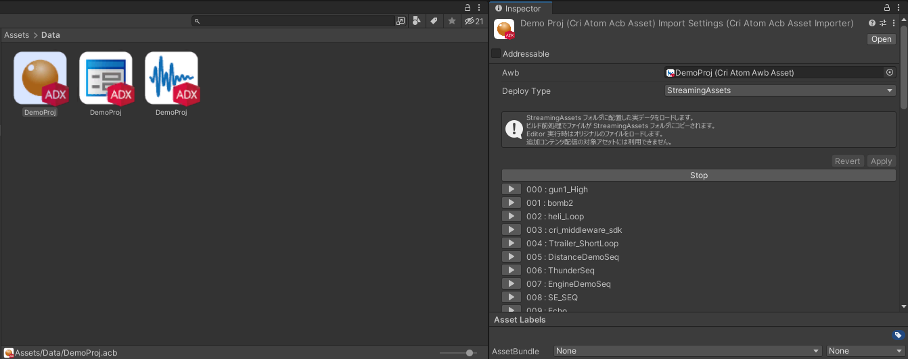Viewport: 908px width, 359px height.
Task: Open the Inspector help question mark icon
Action: click(872, 23)
